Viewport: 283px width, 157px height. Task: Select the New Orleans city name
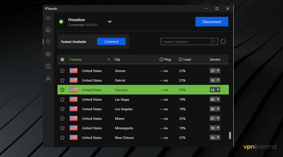124,138
